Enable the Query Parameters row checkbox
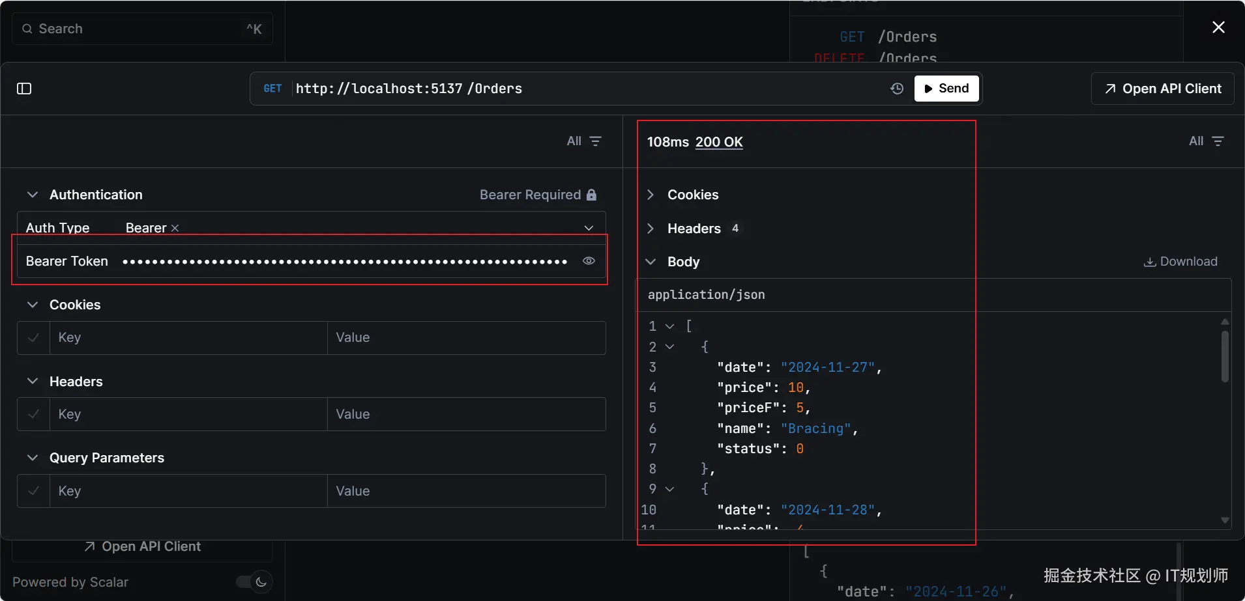The image size is (1245, 601). (x=34, y=491)
